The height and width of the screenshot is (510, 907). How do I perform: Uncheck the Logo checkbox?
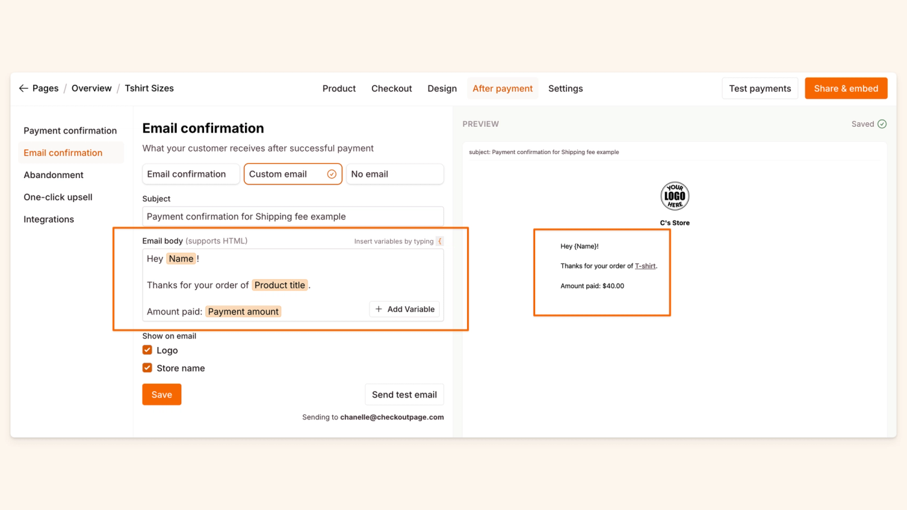point(147,350)
